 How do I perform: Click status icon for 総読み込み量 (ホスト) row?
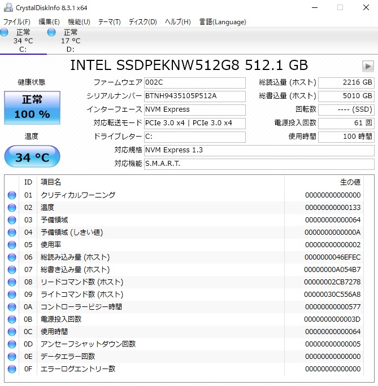pos(12,257)
